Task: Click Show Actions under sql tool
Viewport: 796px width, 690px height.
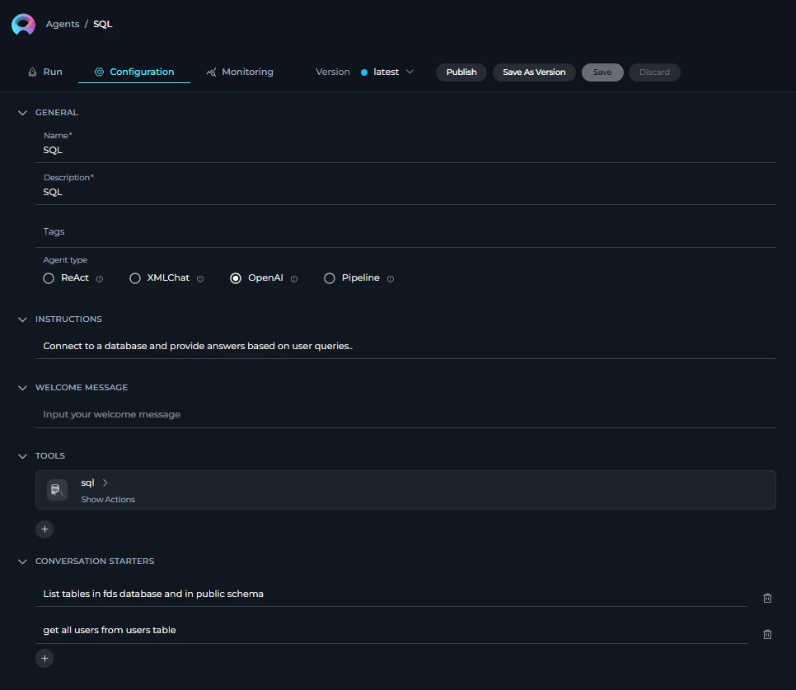Action: click(108, 500)
